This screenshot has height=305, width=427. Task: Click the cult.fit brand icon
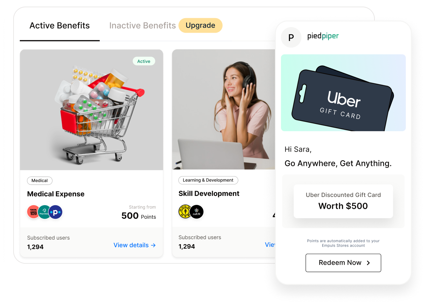(196, 211)
